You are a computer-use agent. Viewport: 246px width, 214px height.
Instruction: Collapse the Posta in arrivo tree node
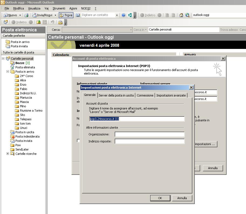tap(8, 72)
